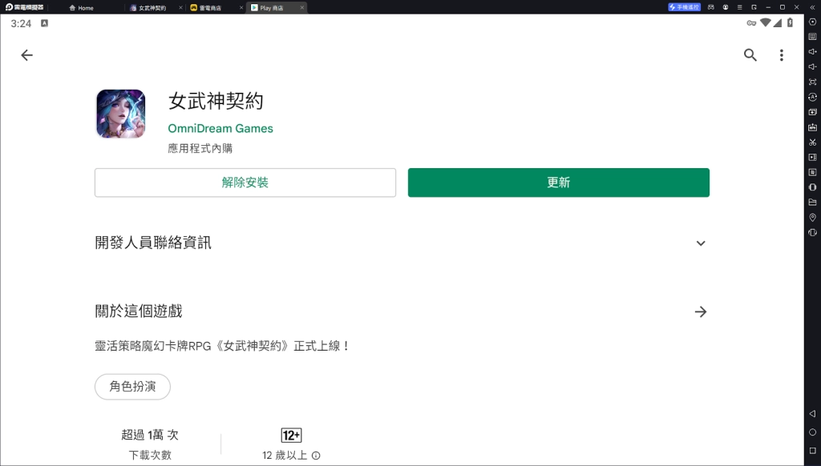Viewport: 821px width, 466px height.
Task: Click the volume down sidebar icon
Action: [812, 67]
